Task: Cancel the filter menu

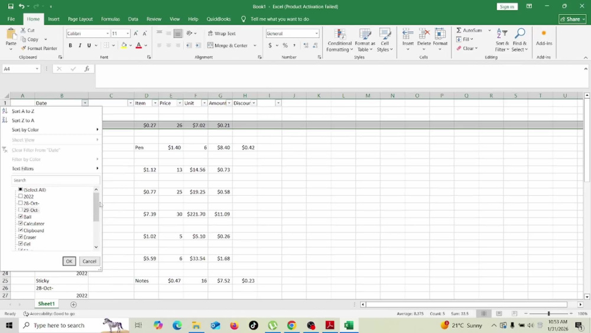Action: (89, 261)
